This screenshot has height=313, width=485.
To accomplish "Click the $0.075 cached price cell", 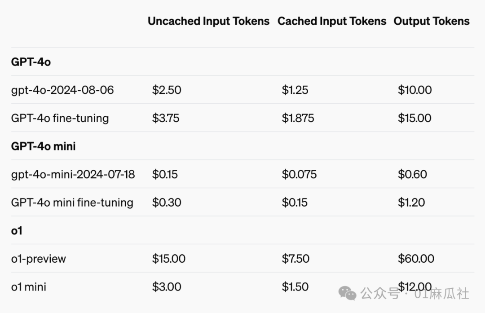I will (x=299, y=174).
